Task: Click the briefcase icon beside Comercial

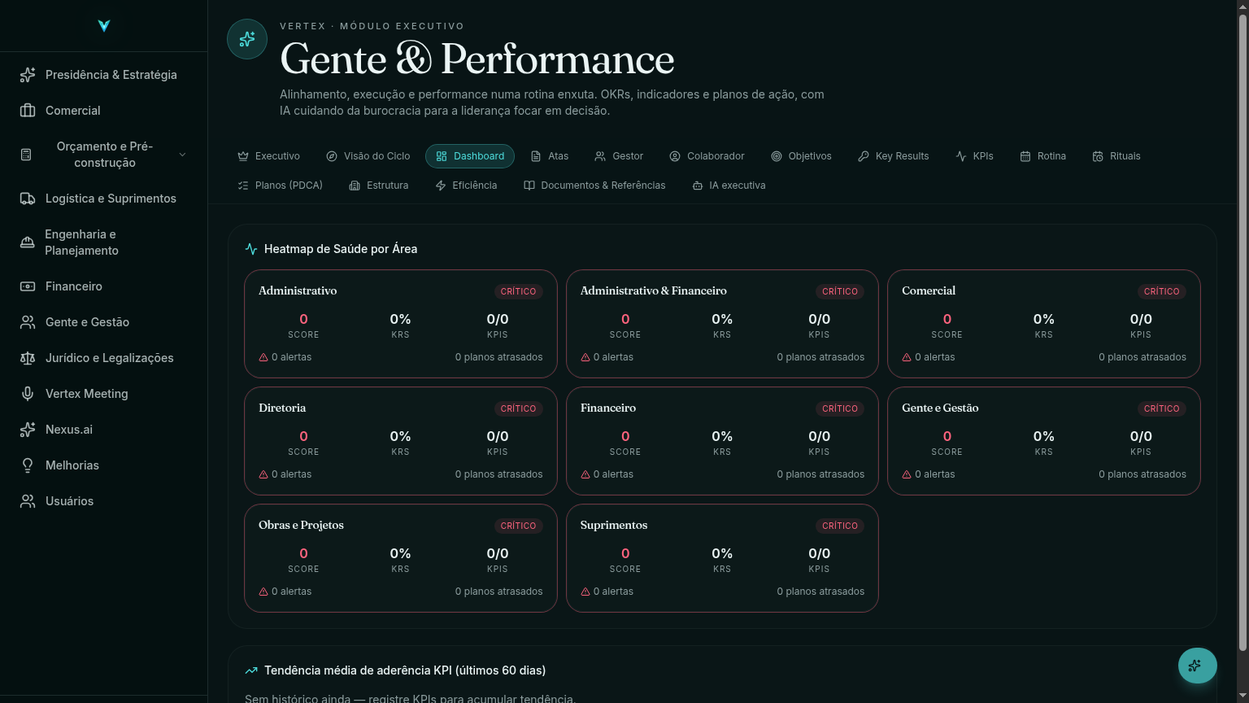Action: [28, 111]
